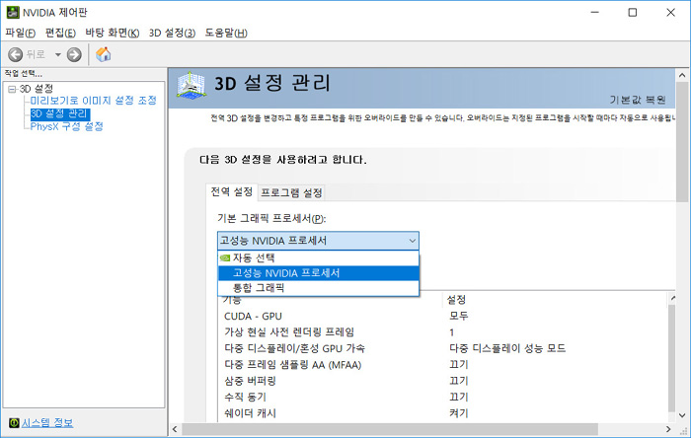Click the 다중 디스플레이 성능 모드 value
Viewport: 691px width, 438px height.
coord(507,348)
